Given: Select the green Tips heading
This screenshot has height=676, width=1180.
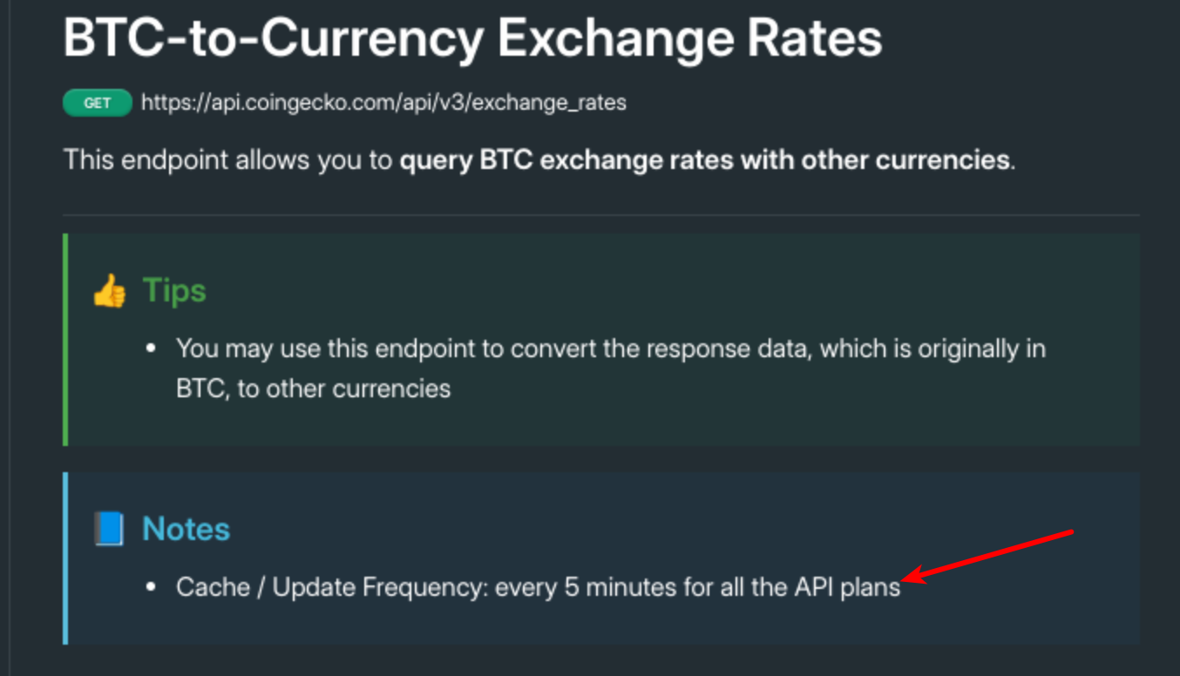Looking at the screenshot, I should pyautogui.click(x=174, y=290).
